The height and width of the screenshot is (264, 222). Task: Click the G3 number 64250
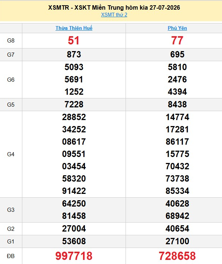coord(74,204)
